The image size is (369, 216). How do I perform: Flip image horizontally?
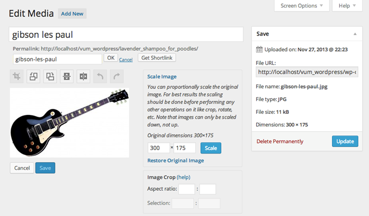(84, 76)
